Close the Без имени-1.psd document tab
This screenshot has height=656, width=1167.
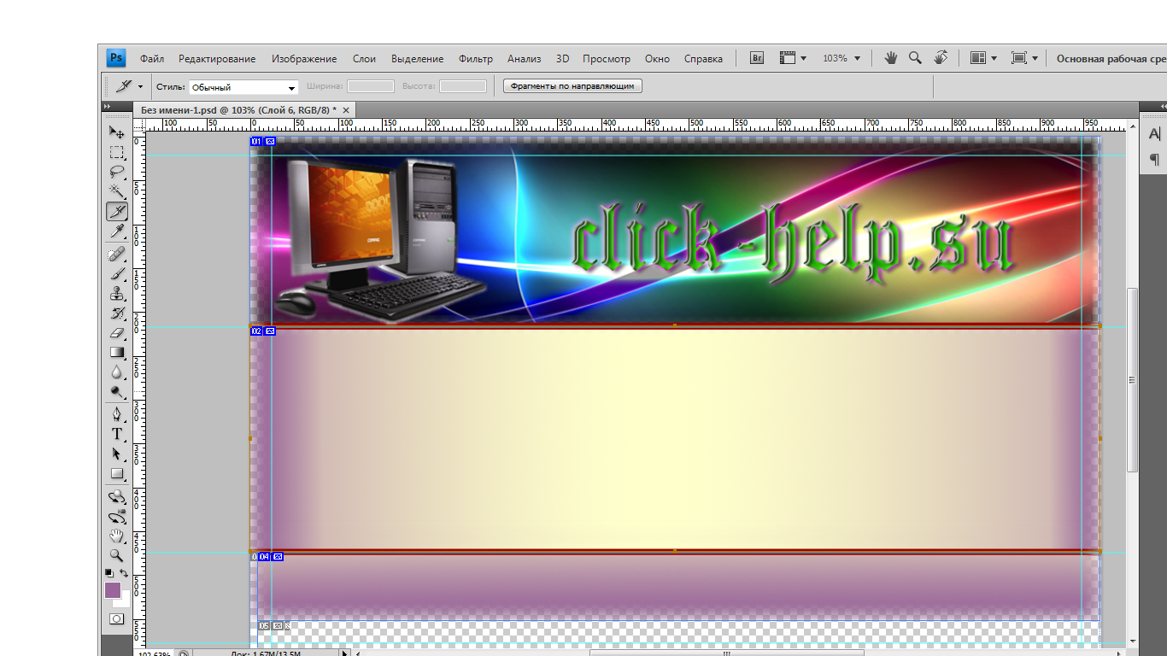tap(345, 110)
